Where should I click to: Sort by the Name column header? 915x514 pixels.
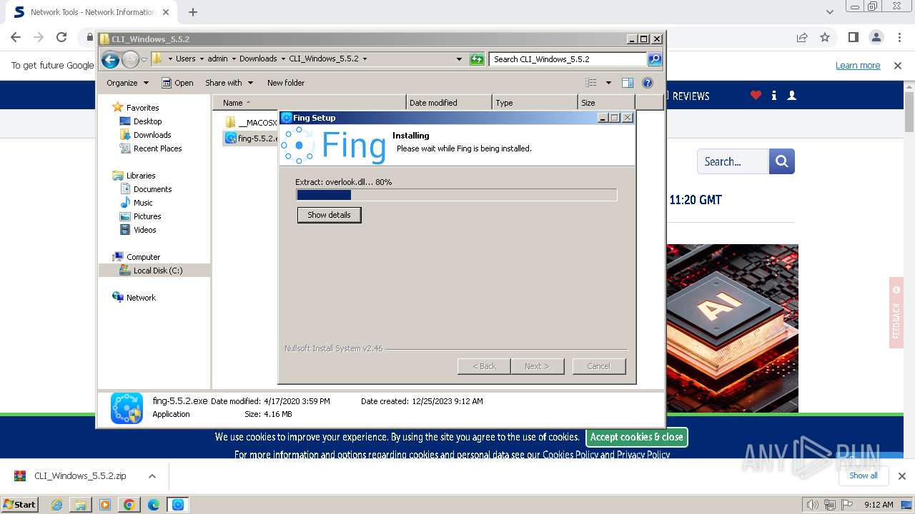pos(309,103)
